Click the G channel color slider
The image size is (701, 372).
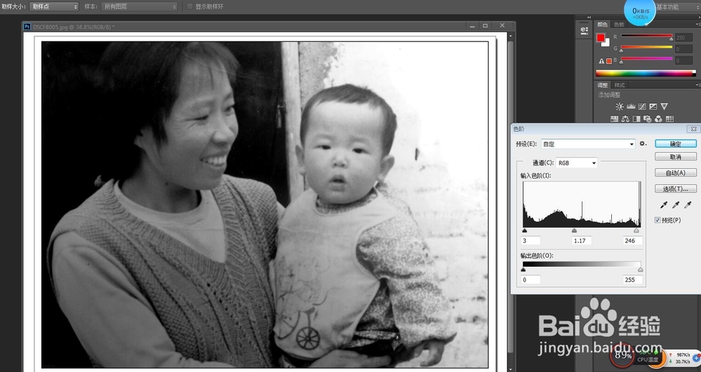[x=646, y=48]
